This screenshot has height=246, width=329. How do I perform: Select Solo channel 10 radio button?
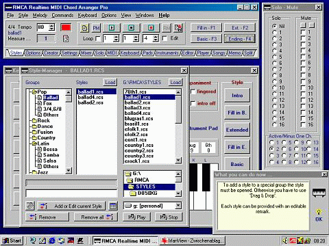click(274, 87)
